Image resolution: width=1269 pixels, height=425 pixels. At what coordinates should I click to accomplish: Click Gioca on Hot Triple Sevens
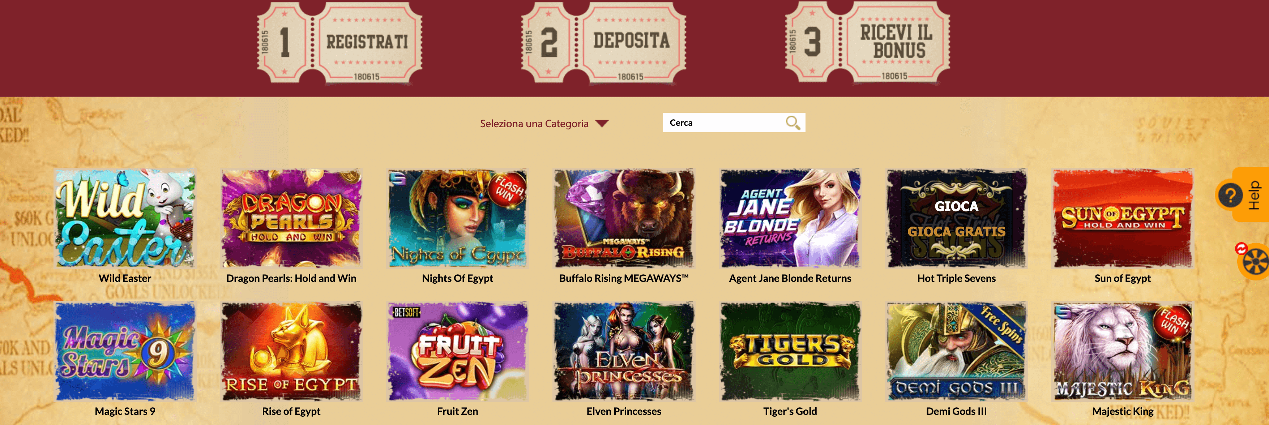click(956, 206)
